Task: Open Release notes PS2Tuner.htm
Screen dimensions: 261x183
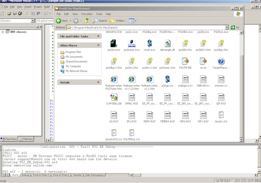Action: pyautogui.click(x=114, y=79)
